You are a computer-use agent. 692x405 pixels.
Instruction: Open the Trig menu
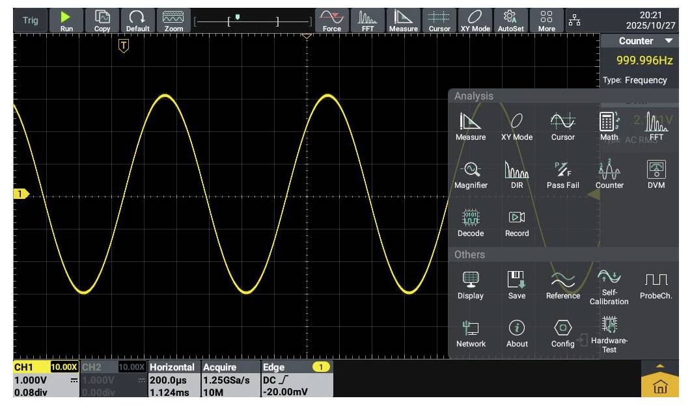31,20
